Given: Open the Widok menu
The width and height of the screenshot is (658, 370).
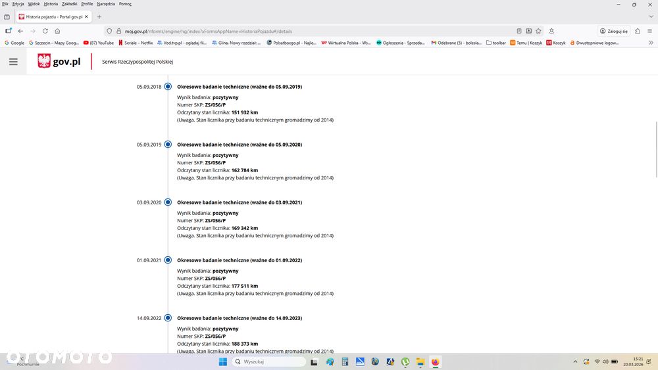Looking at the screenshot, I should click(x=34, y=4).
